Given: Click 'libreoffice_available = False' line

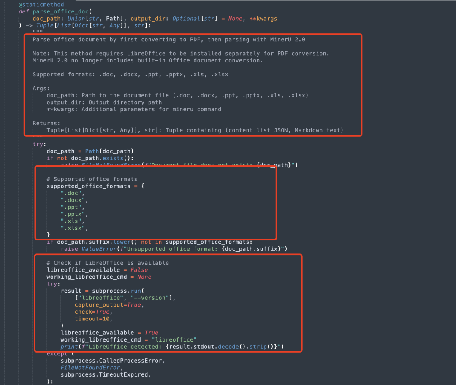Looking at the screenshot, I should (x=97, y=270).
